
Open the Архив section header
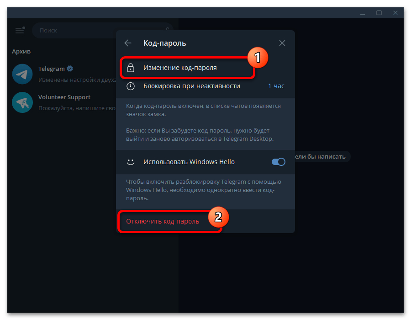21,51
